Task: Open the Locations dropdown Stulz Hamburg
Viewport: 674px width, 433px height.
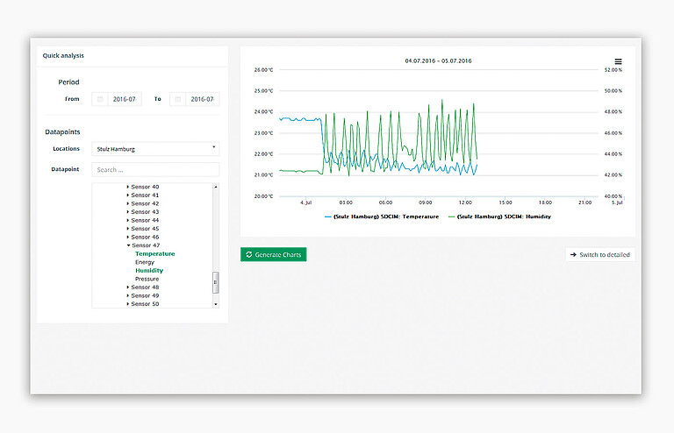Action: [155, 149]
